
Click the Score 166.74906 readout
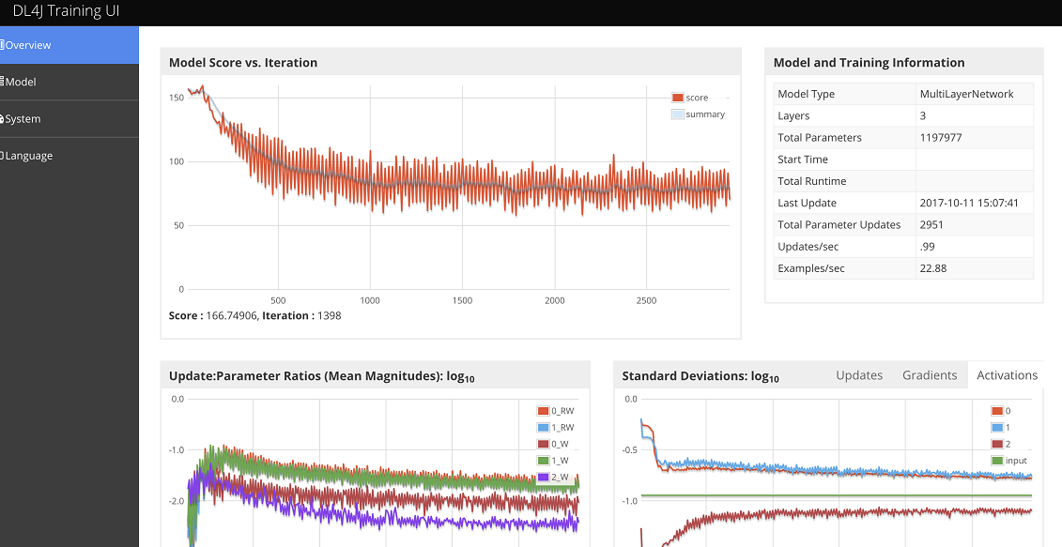pos(212,315)
